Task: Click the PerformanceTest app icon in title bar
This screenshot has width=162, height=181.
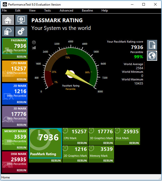Action: 5,4
